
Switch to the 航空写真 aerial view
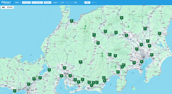coord(10,7)
